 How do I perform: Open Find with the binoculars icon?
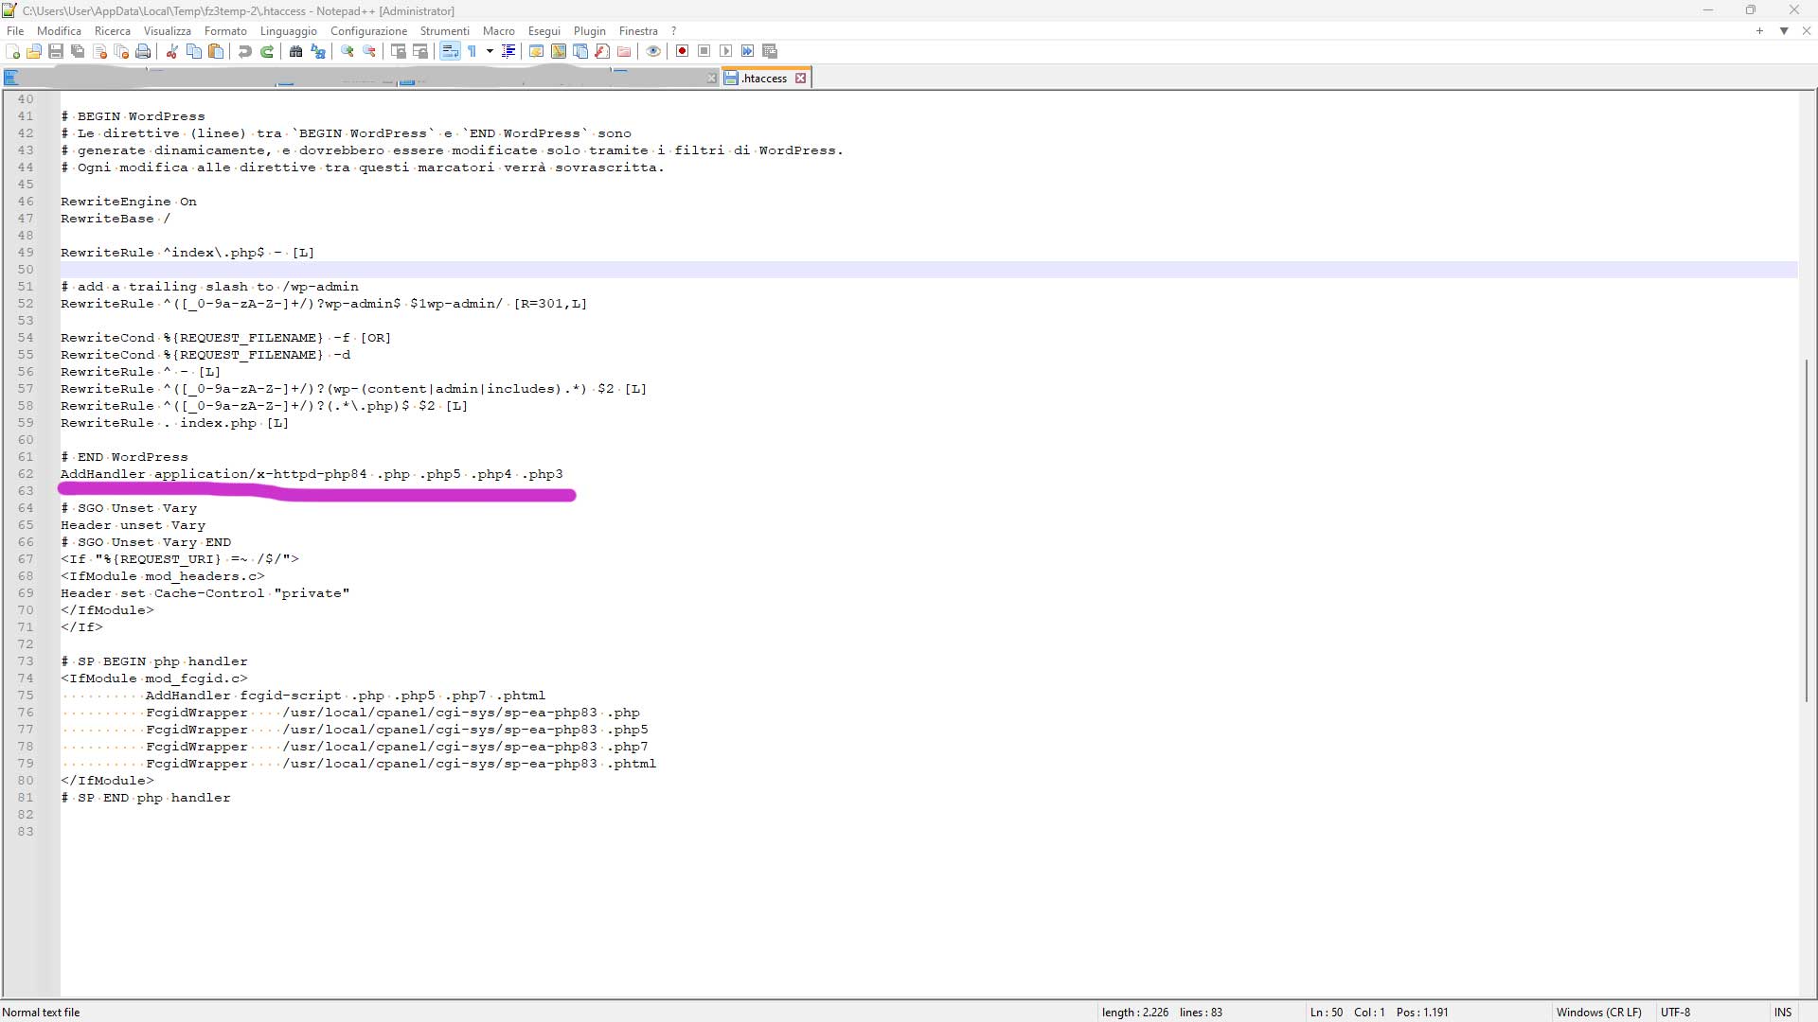[x=296, y=51]
